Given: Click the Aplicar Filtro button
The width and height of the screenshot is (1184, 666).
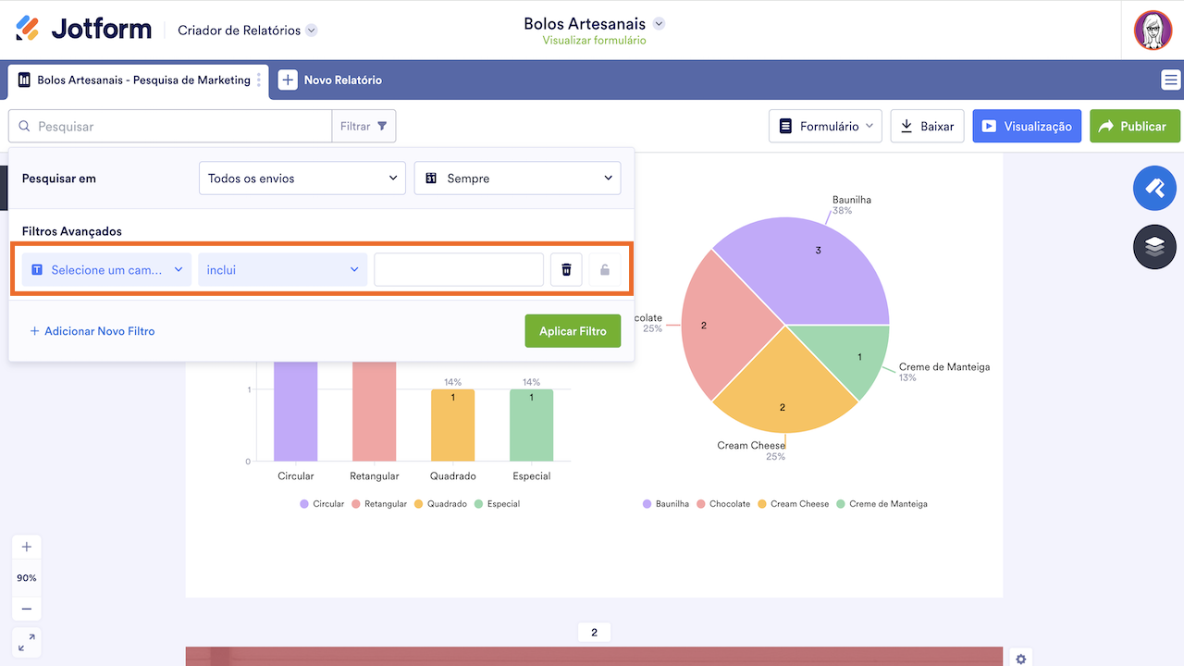Looking at the screenshot, I should tap(573, 330).
